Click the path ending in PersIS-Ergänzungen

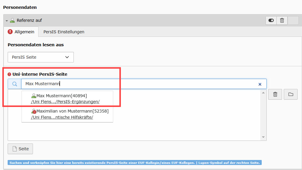pos(65,102)
